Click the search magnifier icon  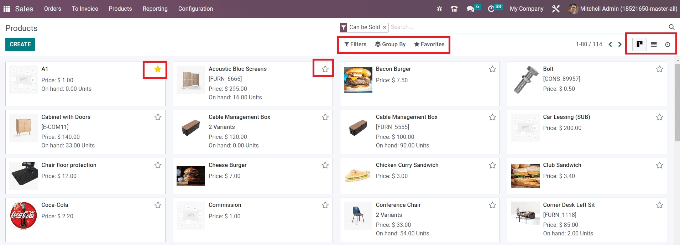671,27
